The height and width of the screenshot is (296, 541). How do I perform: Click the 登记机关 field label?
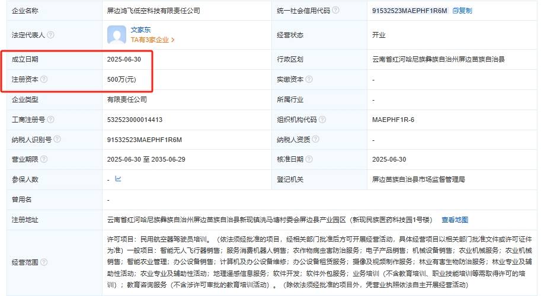pyautogui.click(x=290, y=179)
